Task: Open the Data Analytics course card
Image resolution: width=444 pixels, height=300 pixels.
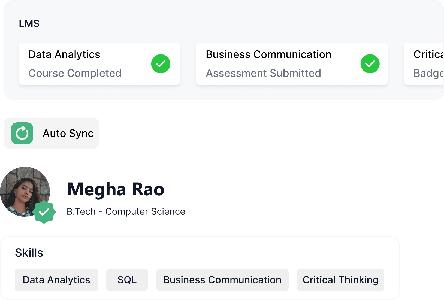Action: tap(99, 64)
